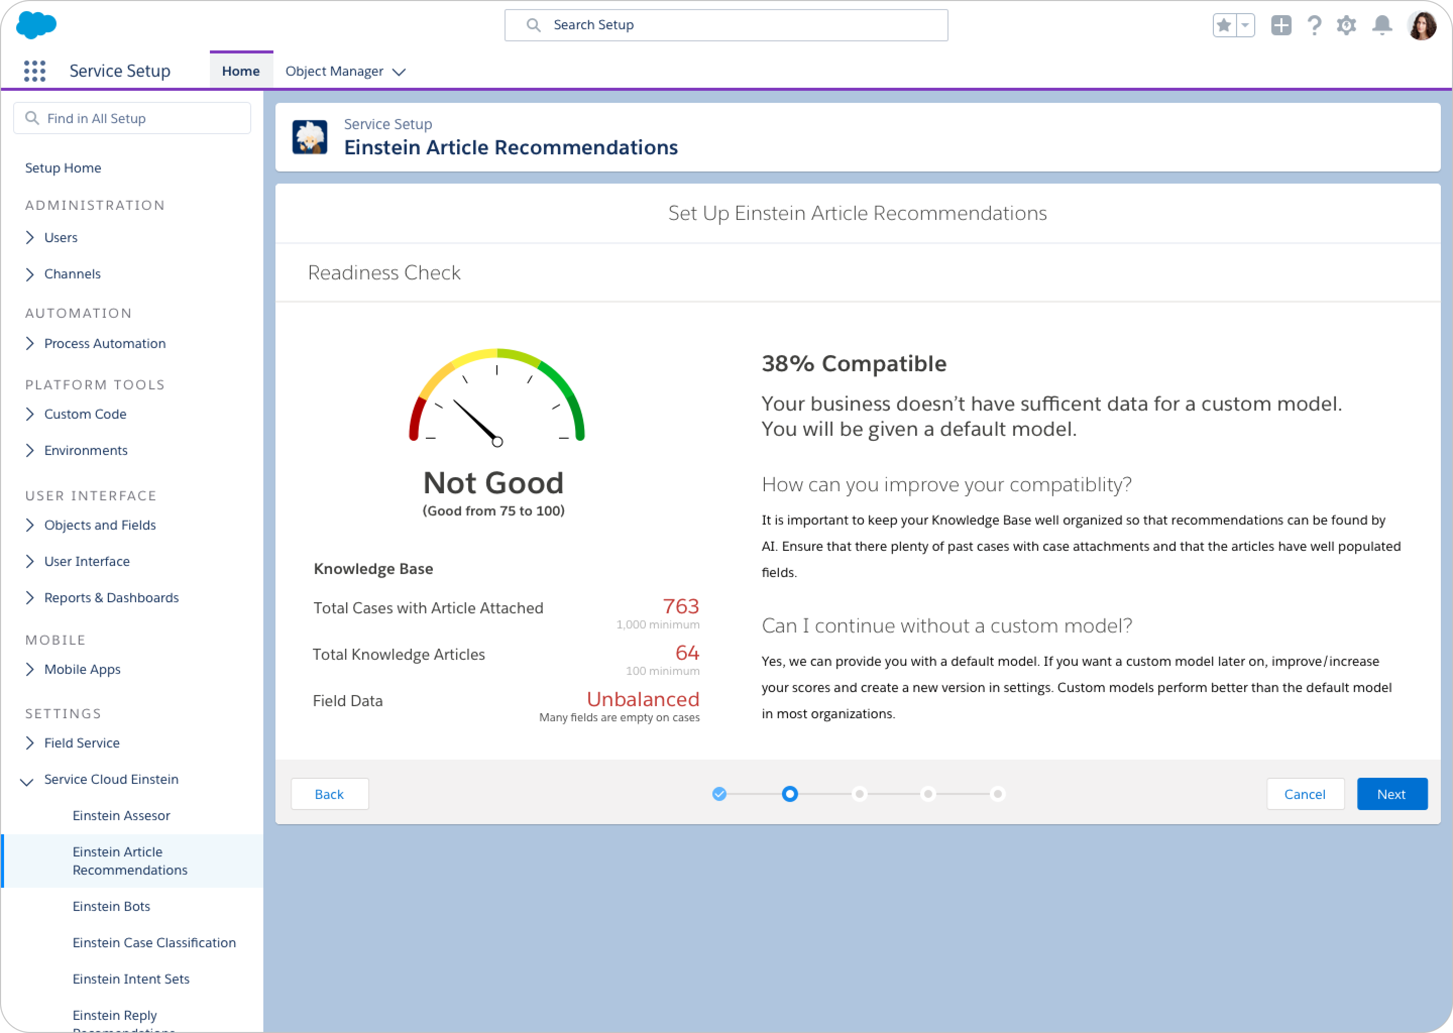This screenshot has height=1033, width=1453.
Task: Switch to the Home tab
Action: click(x=241, y=71)
